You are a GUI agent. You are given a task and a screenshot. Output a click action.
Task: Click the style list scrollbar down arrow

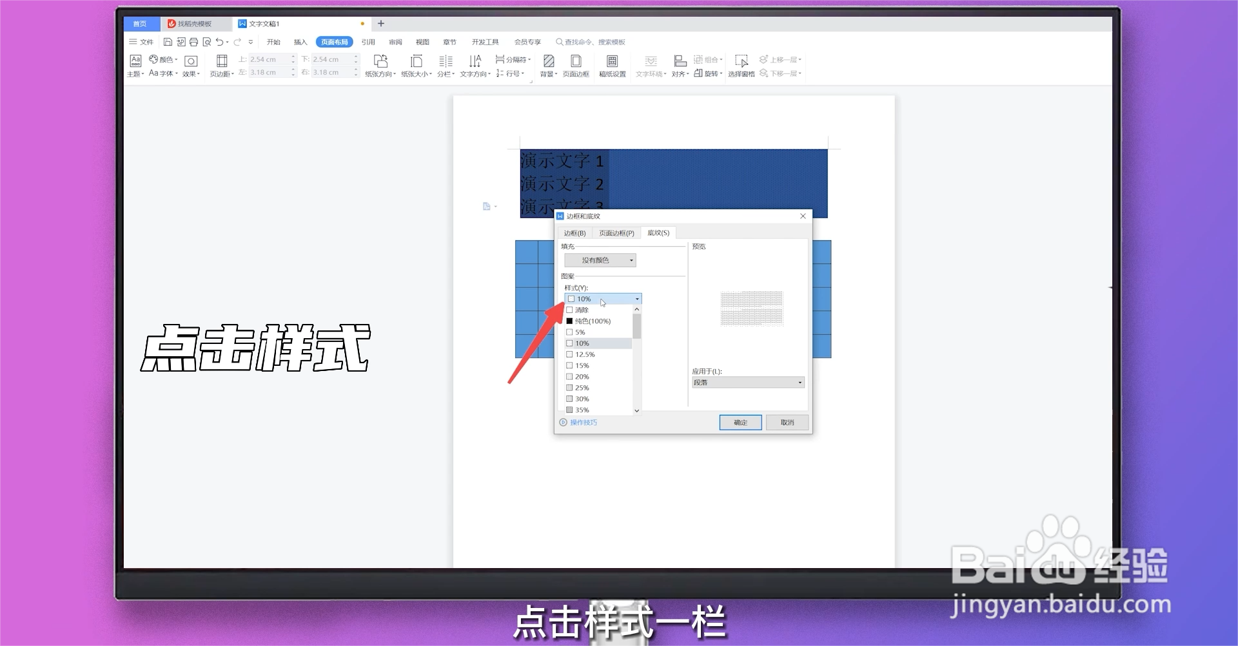636,410
